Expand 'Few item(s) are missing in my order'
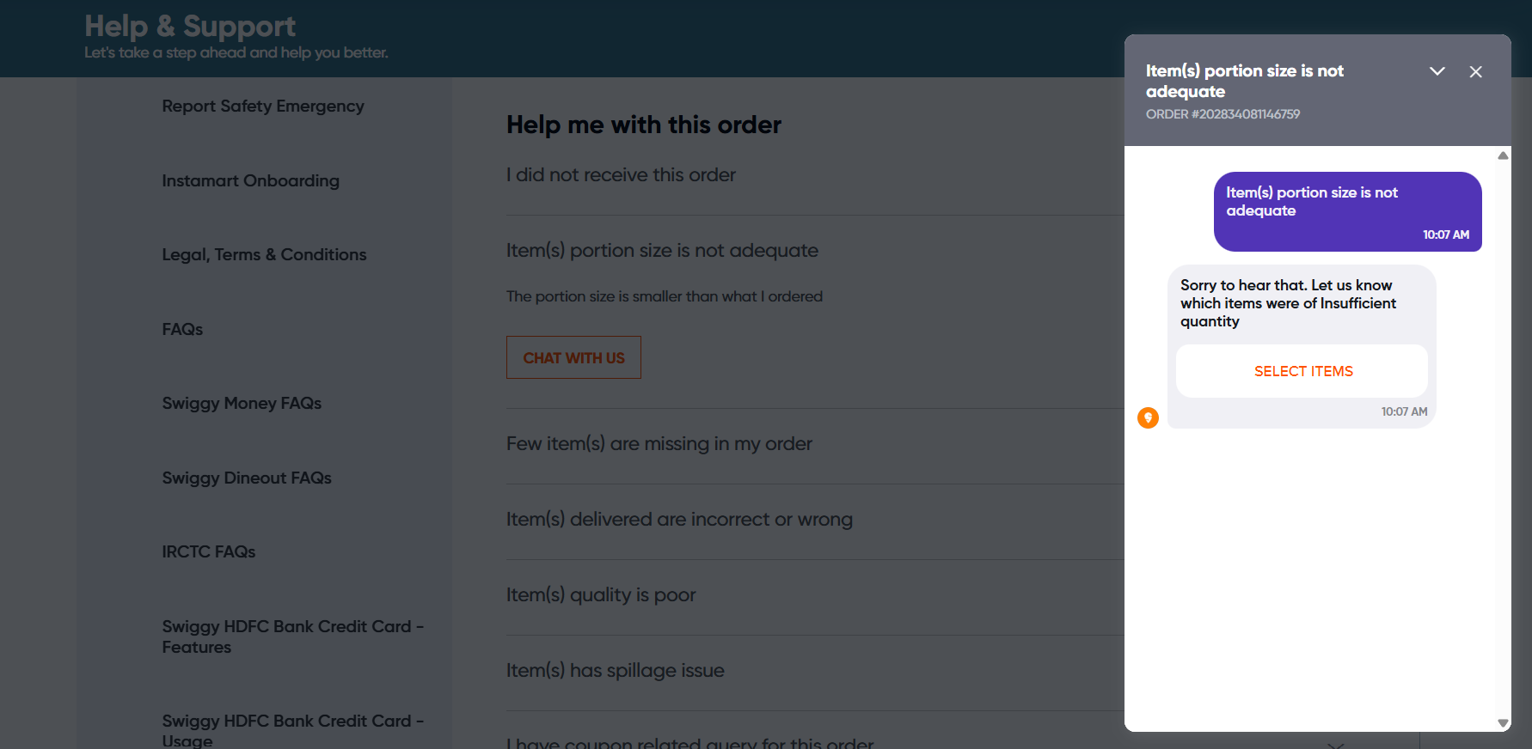This screenshot has height=749, width=1532. pos(659,444)
